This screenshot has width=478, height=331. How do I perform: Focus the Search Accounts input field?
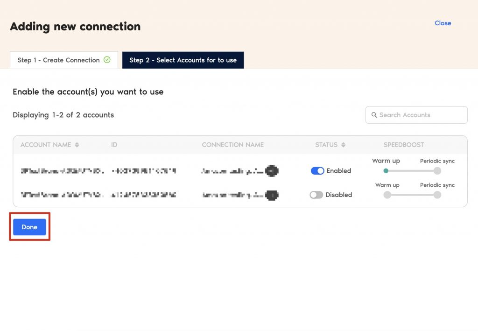(x=420, y=115)
